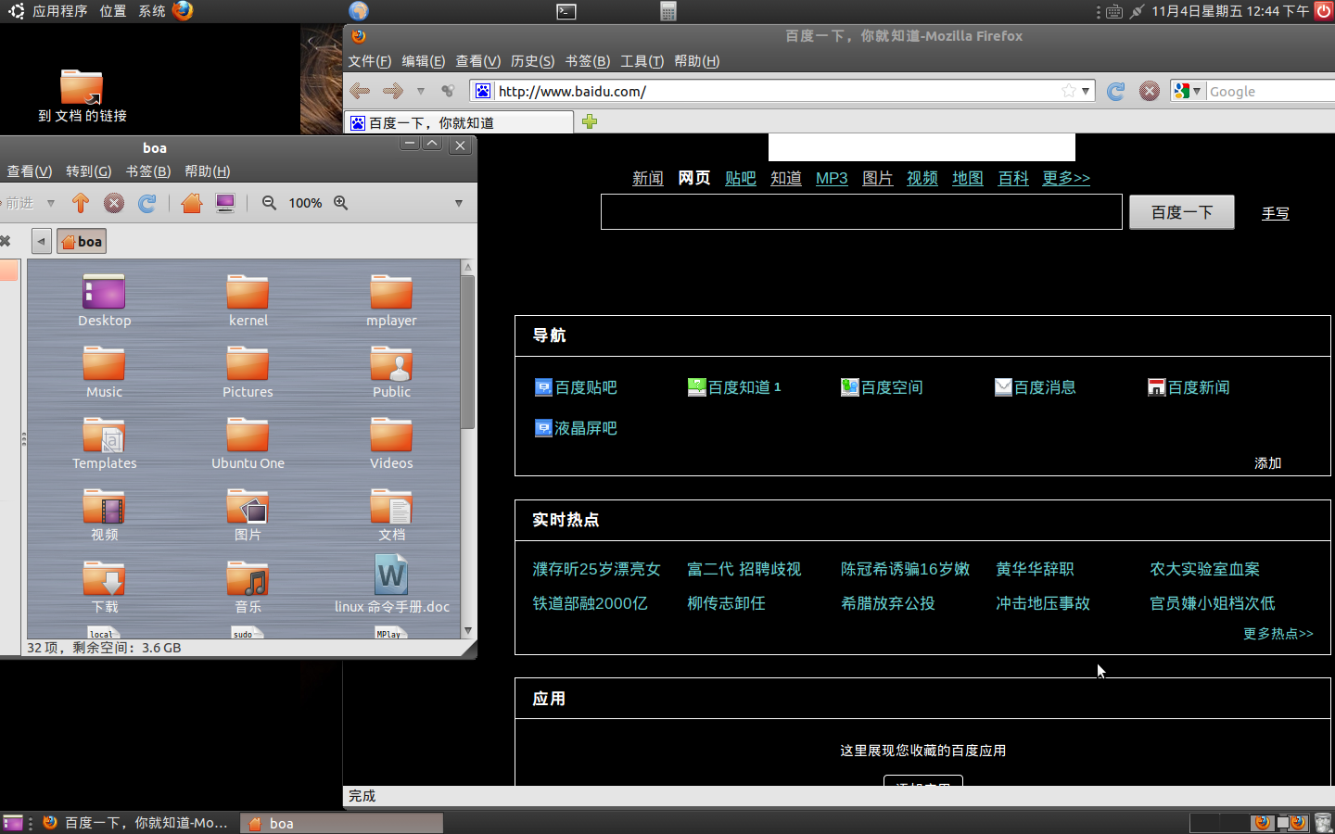The image size is (1335, 834).
Task: Open the Music folder icon
Action: point(104,364)
